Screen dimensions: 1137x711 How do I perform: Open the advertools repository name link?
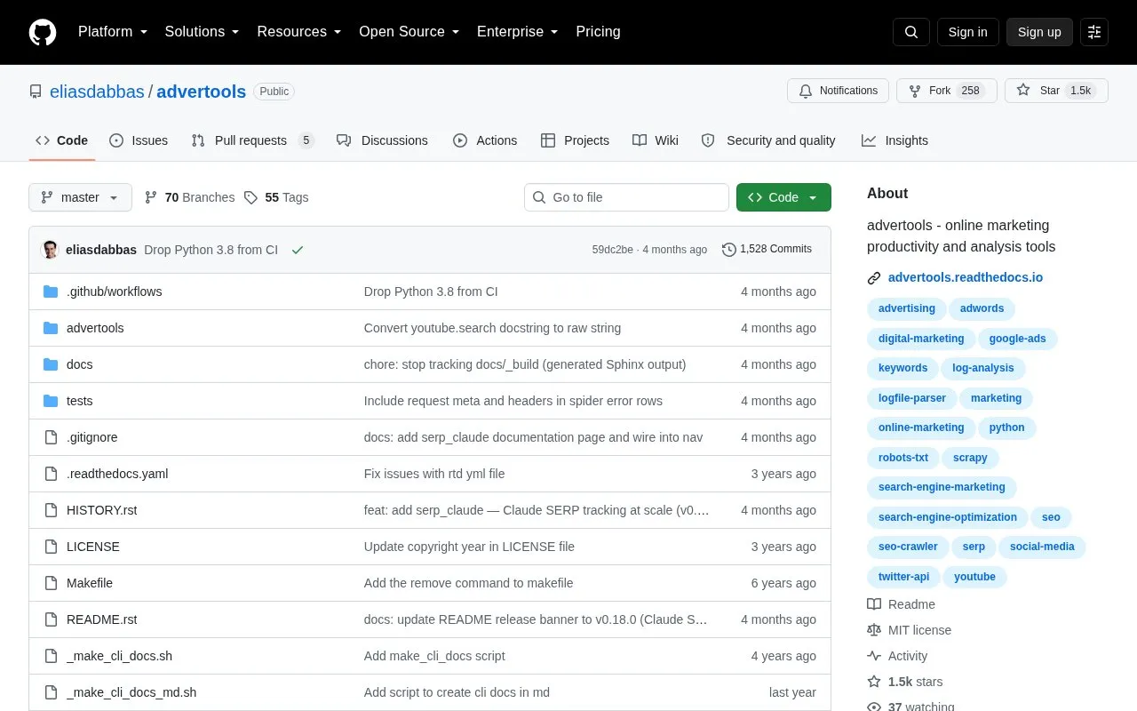coord(202,92)
